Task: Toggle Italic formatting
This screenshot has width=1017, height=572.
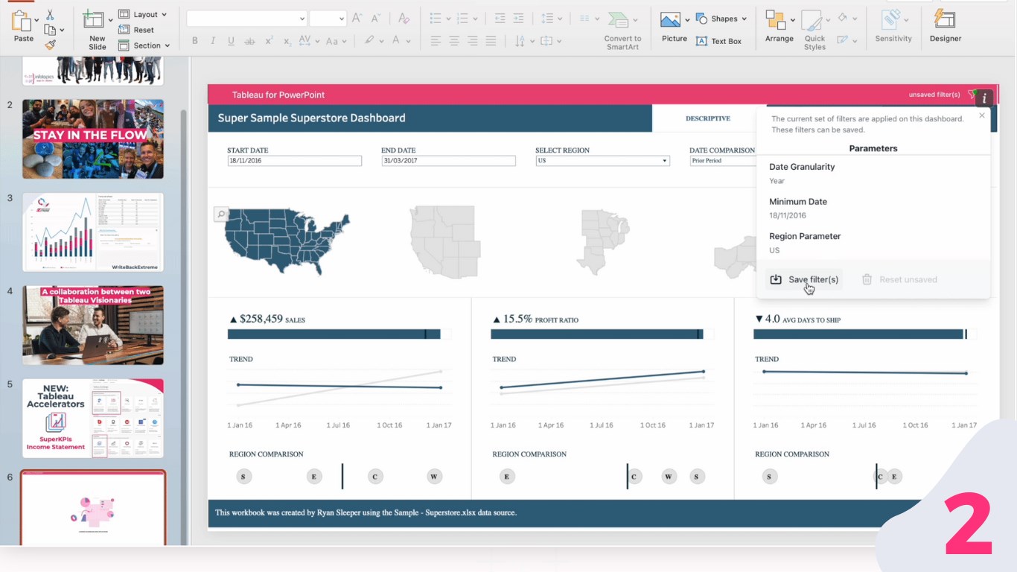Action: tap(213, 41)
